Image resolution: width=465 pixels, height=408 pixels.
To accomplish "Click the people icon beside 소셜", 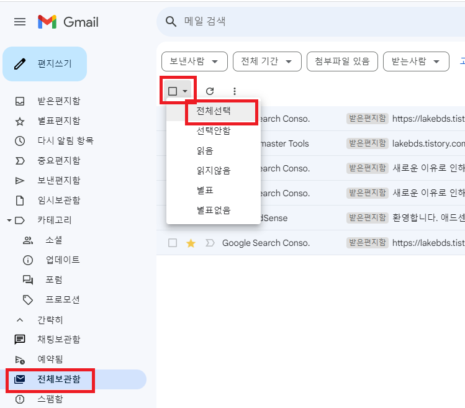I will coord(28,240).
